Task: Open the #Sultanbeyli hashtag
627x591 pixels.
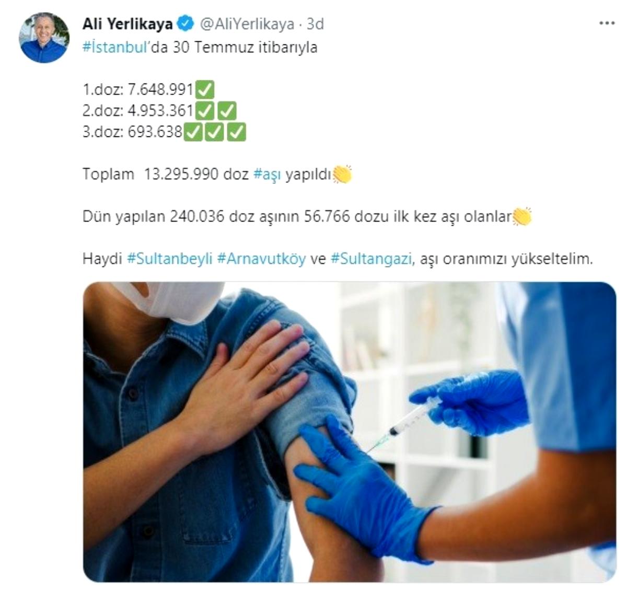Action: pos(170,259)
